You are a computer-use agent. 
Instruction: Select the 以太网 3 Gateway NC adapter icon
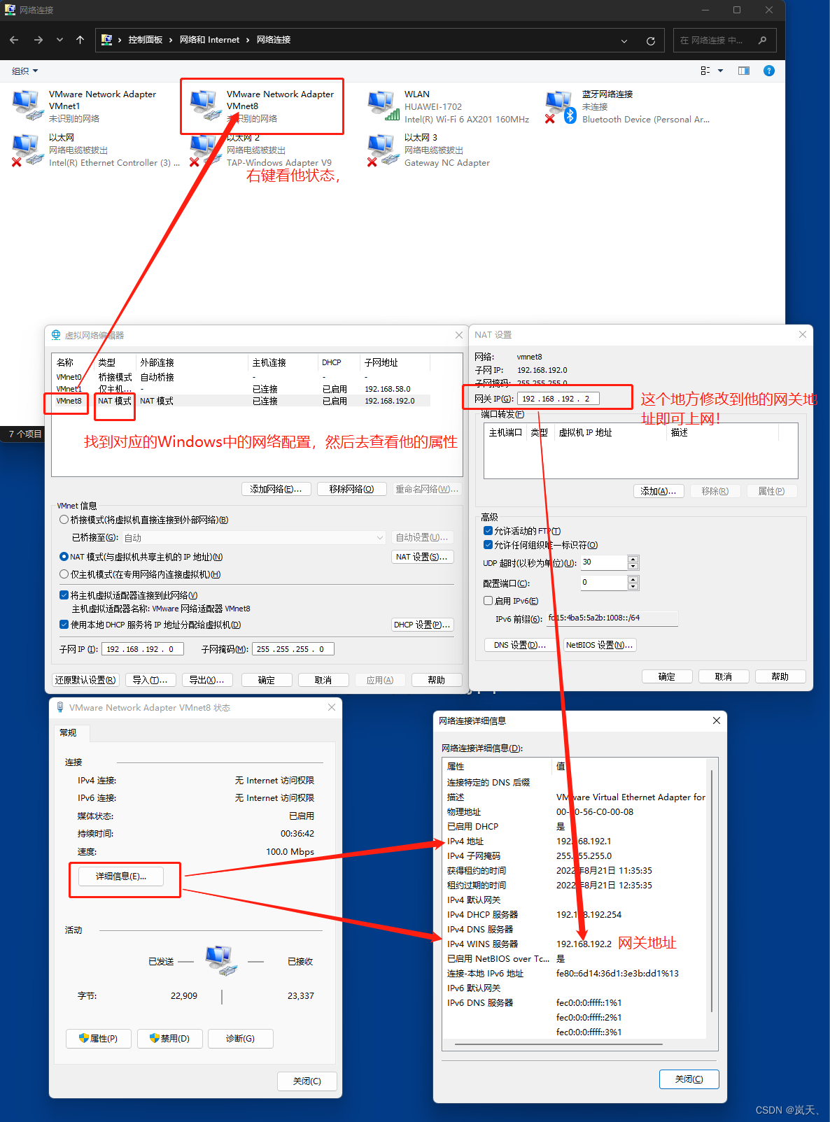pos(382,150)
